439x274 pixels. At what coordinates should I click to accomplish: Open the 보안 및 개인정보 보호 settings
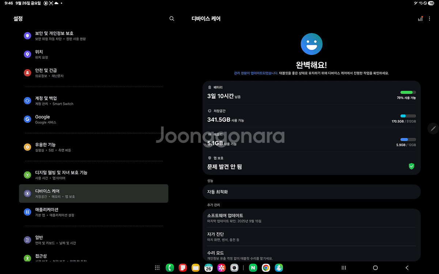[54, 35]
